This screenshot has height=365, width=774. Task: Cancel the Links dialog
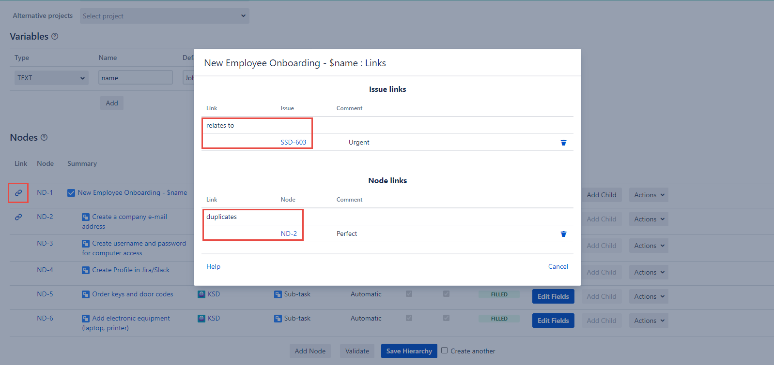558,266
